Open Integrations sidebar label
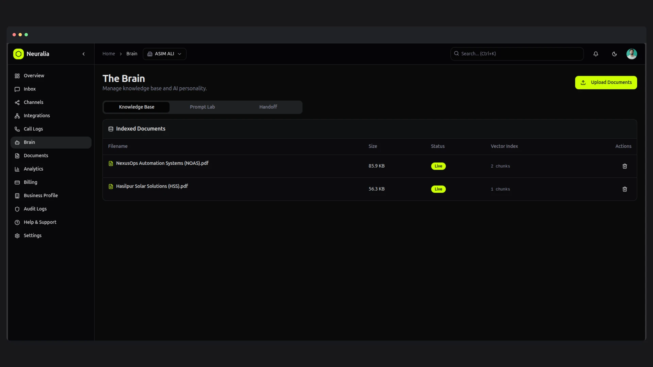This screenshot has width=653, height=367. tap(37, 116)
